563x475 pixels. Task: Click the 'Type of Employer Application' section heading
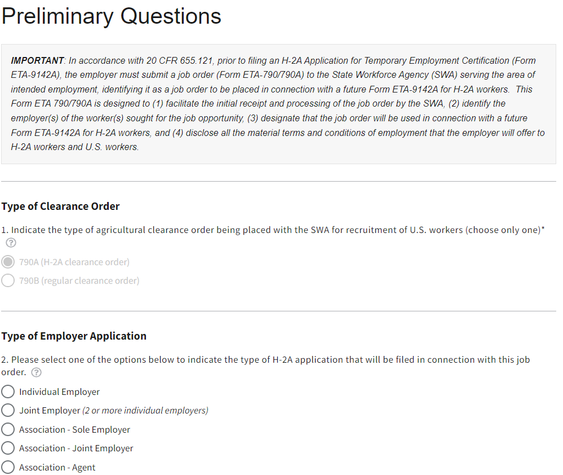(74, 336)
